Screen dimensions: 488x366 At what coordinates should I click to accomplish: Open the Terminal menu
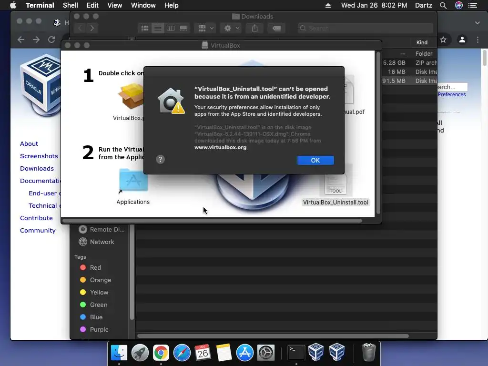(x=40, y=5)
